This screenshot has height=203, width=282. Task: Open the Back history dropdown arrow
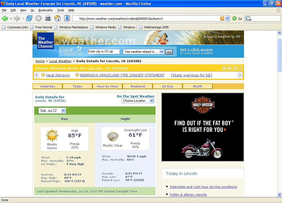pyautogui.click(x=11, y=18)
